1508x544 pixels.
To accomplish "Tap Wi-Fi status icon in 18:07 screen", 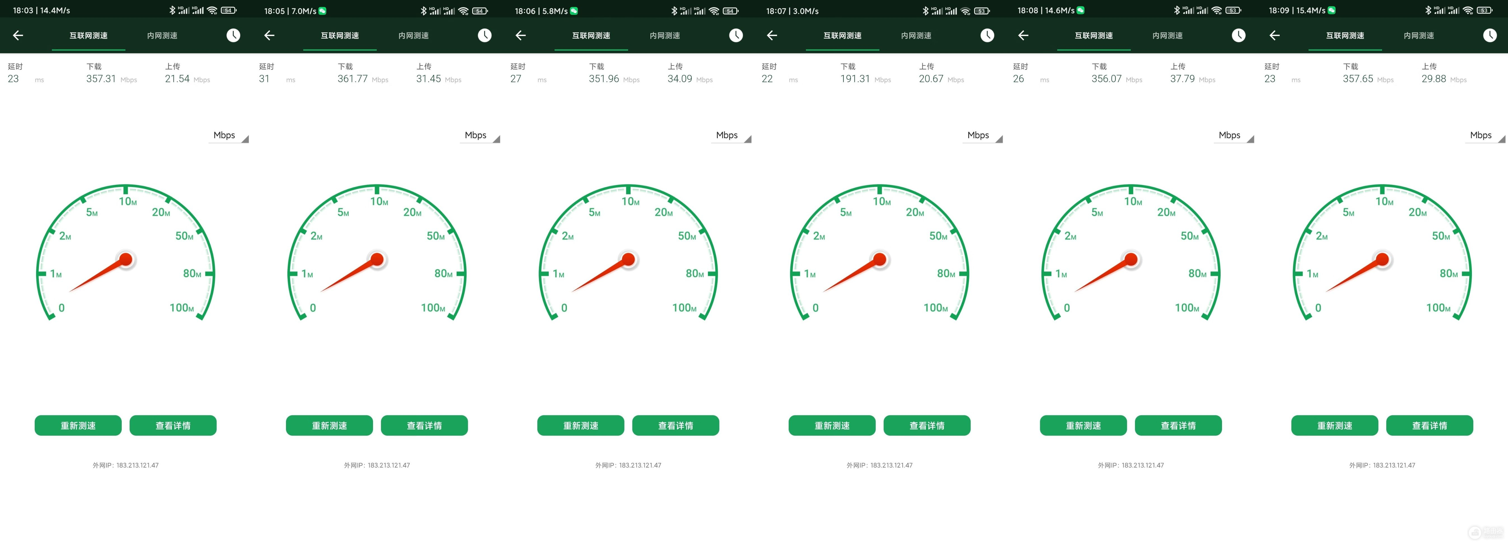I will (966, 11).
